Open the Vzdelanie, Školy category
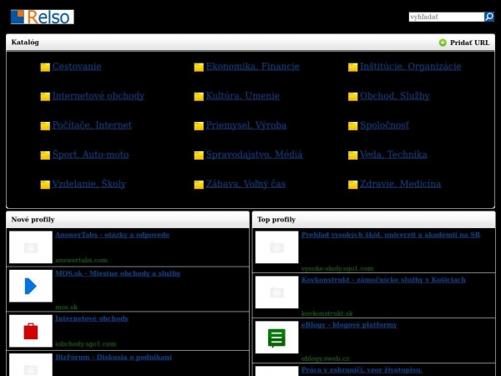 [x=89, y=184]
